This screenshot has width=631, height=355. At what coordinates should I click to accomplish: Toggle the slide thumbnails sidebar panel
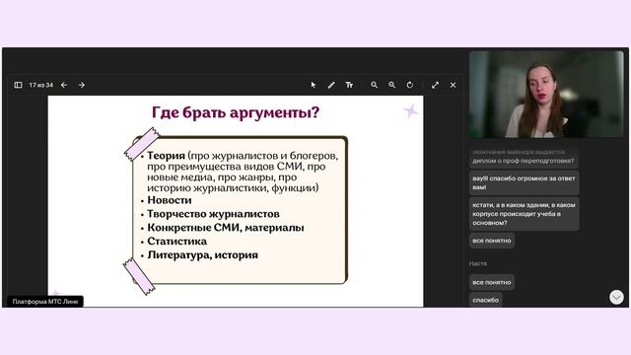[18, 85]
